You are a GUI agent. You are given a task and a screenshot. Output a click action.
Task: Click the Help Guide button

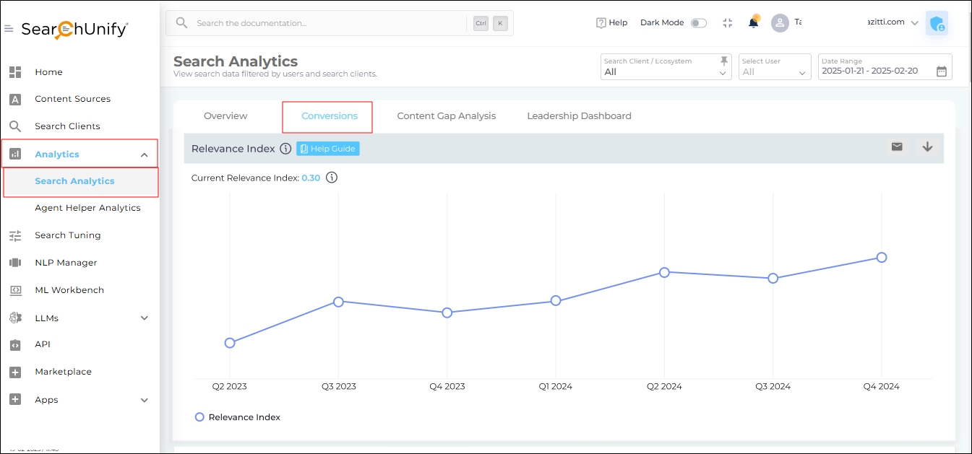pyautogui.click(x=327, y=149)
